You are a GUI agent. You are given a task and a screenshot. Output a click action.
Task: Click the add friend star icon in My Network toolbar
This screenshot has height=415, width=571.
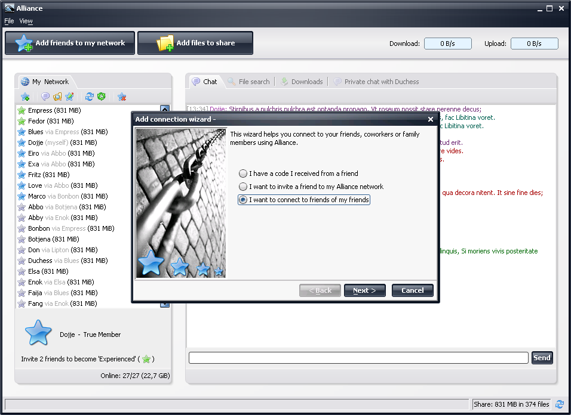coord(25,97)
